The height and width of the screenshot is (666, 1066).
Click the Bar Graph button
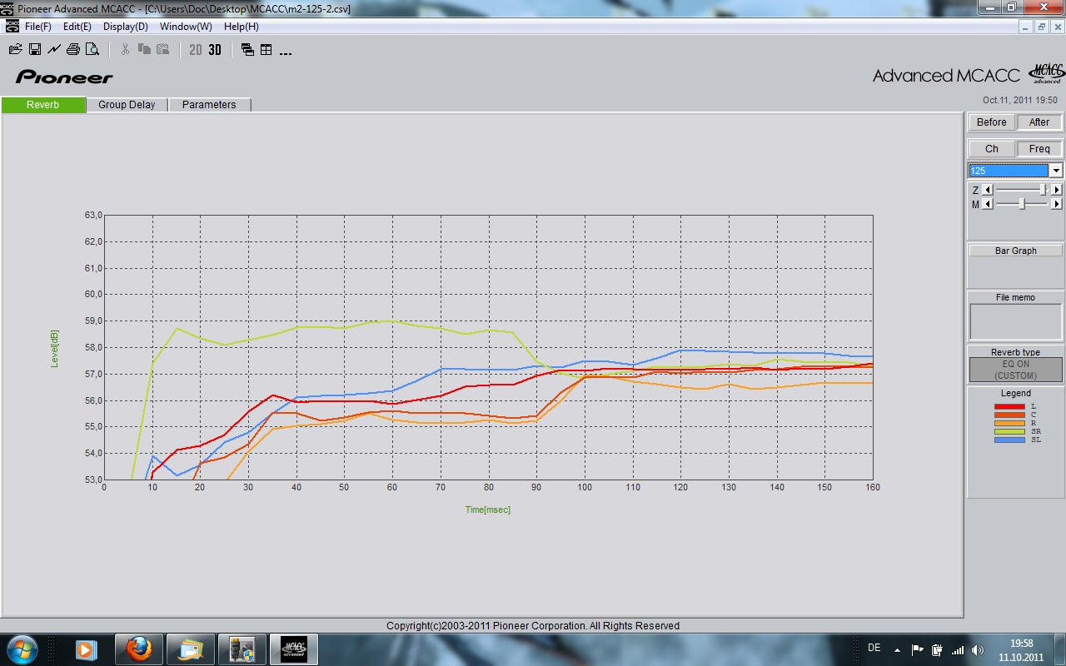point(1015,251)
